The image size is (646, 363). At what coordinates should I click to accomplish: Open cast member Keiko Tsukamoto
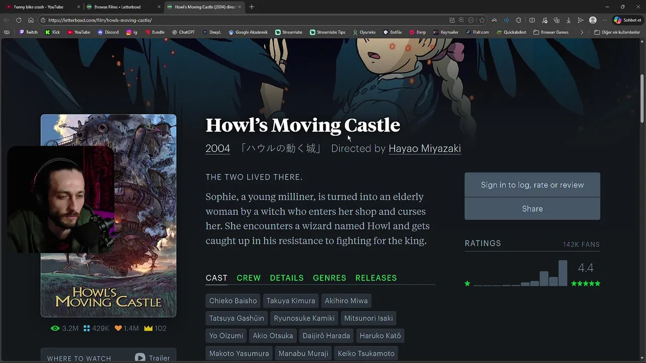coord(366,353)
